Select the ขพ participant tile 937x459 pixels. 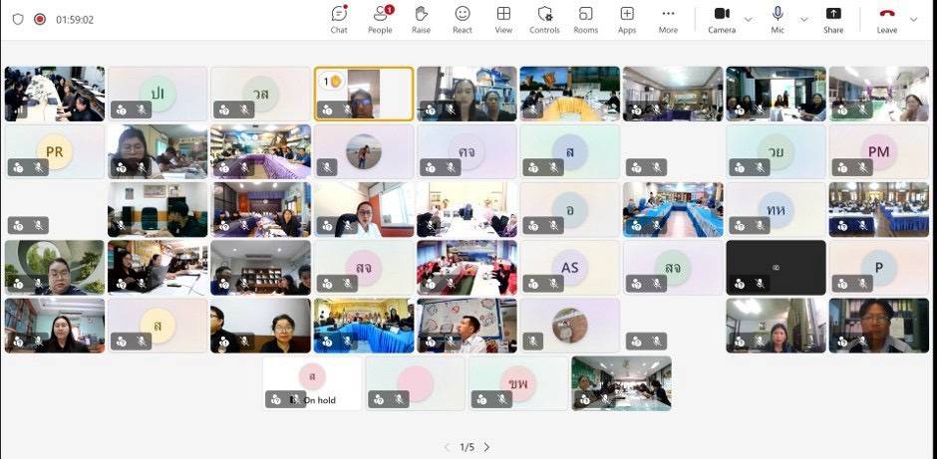click(x=518, y=383)
